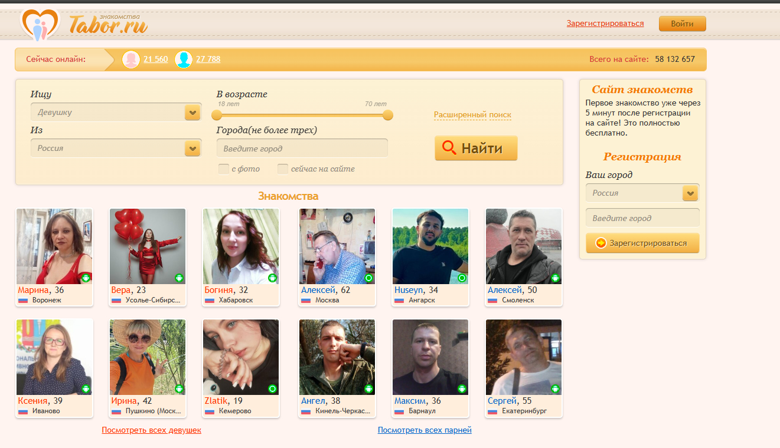This screenshot has height=448, width=780.
Task: Open the "Ваш город" country dropdown
Action: 642,193
